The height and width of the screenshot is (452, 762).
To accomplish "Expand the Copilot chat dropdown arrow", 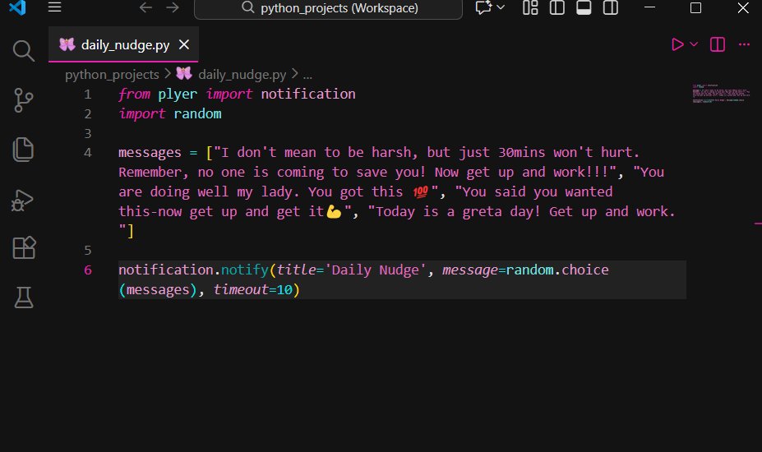I will (501, 7).
